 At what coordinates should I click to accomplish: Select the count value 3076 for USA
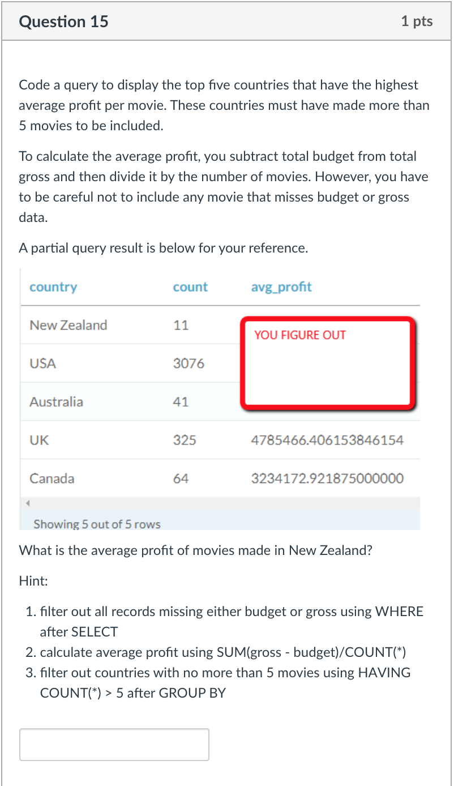(189, 364)
